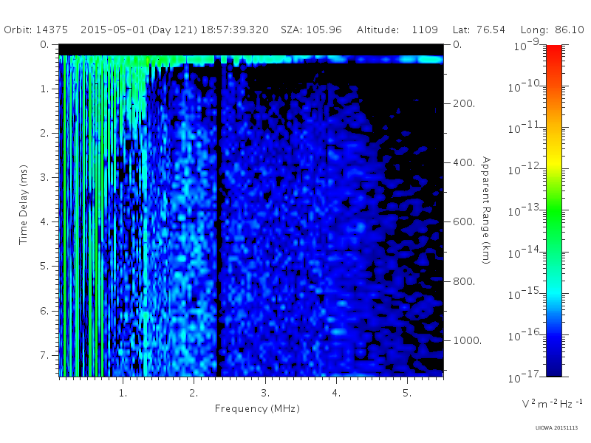Click the yellow band of the colorbar
Viewport: 591px width, 443px height.
[x=553, y=160]
